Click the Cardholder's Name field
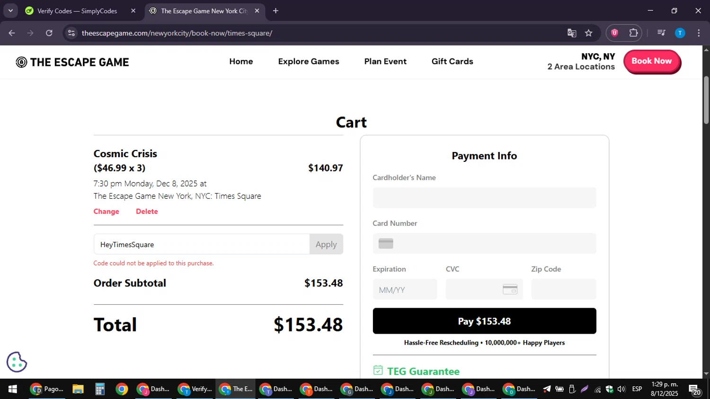710x399 pixels. [484, 198]
